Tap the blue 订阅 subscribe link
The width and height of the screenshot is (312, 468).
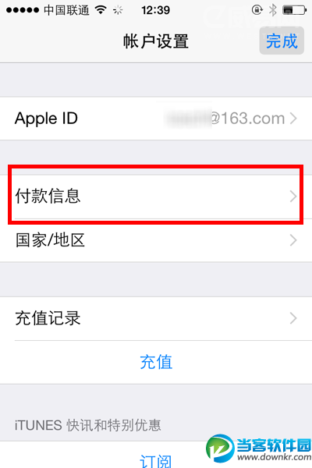[x=156, y=461]
